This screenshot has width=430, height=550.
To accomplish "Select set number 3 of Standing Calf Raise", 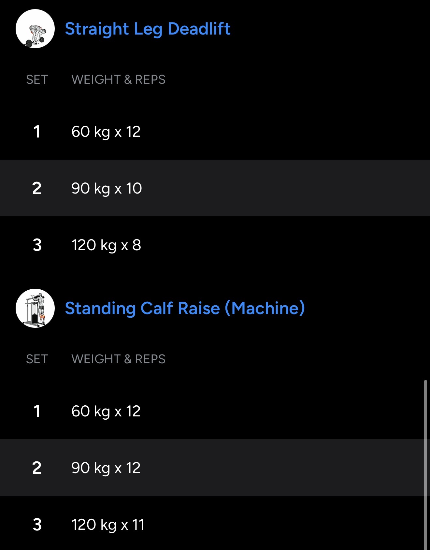I will tap(37, 525).
